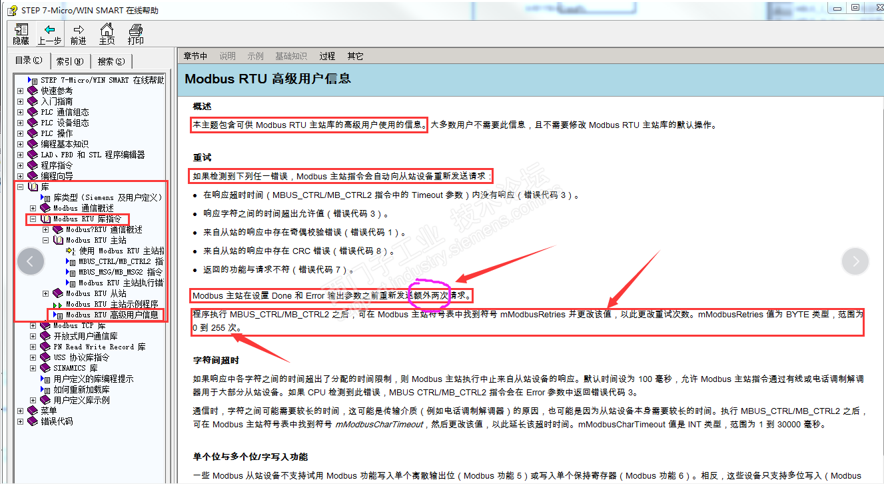Click the page icon beside 库类型

click(x=45, y=197)
